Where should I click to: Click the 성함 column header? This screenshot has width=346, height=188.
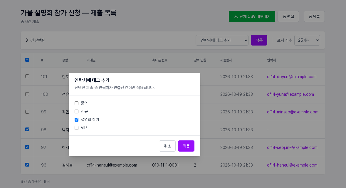point(65,60)
